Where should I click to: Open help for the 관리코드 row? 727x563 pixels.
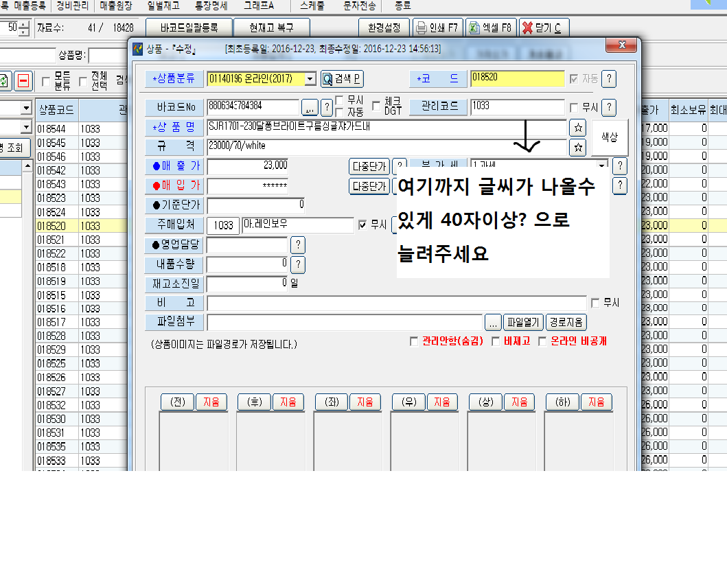pyautogui.click(x=609, y=108)
